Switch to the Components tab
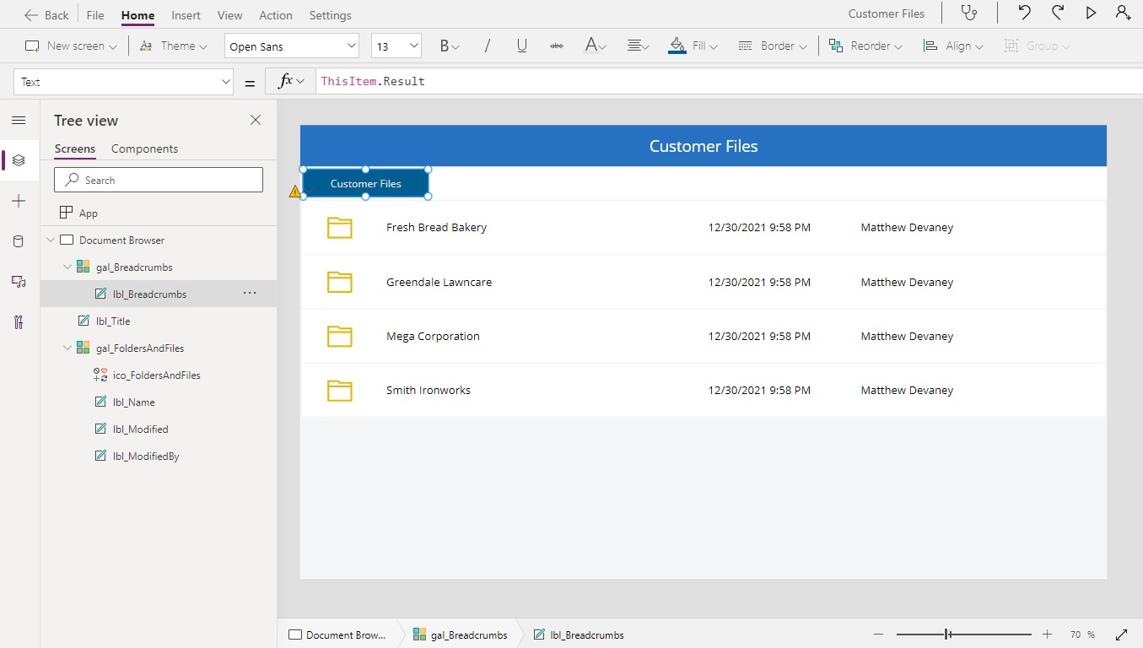This screenshot has height=648, width=1143. [144, 148]
